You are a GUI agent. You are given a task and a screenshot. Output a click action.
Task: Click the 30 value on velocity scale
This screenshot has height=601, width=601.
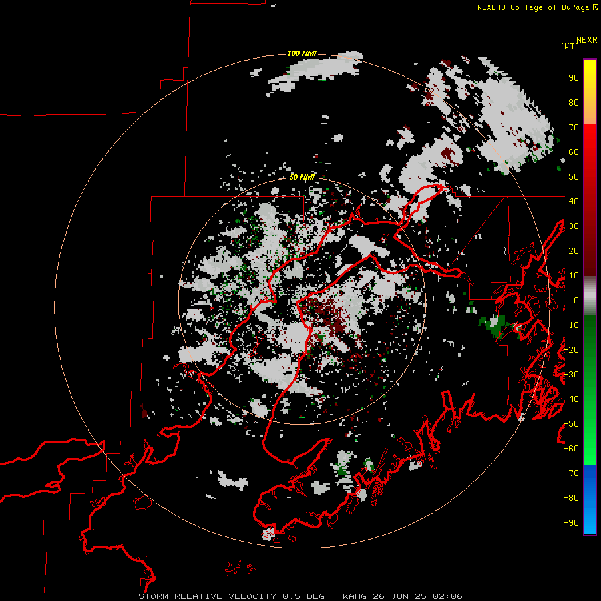point(574,226)
